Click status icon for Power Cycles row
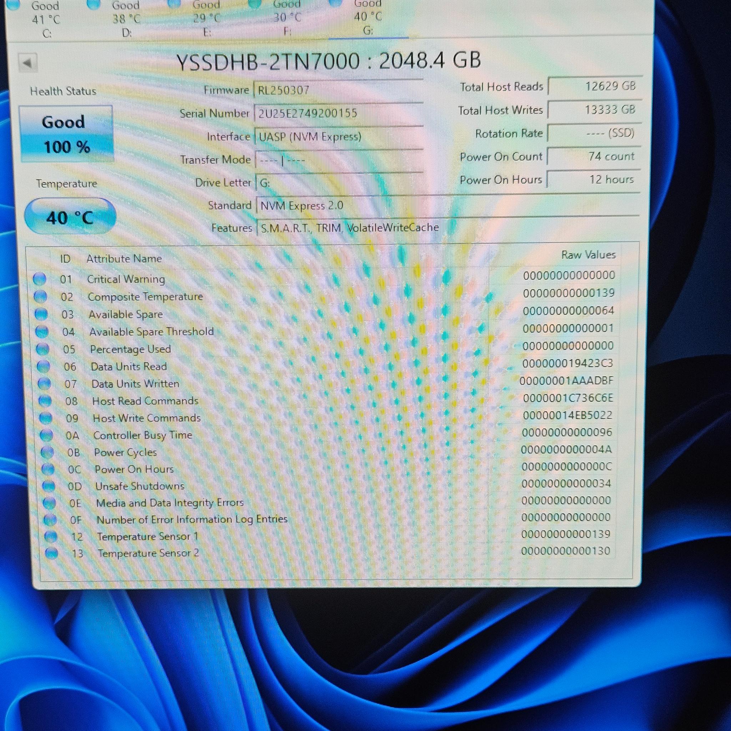 pyautogui.click(x=47, y=452)
